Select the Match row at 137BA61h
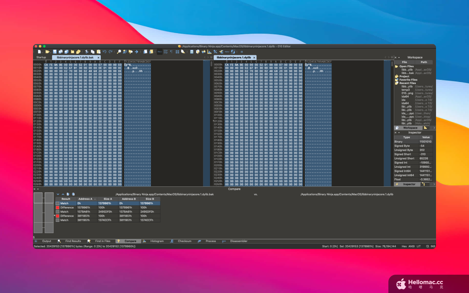 point(108,212)
